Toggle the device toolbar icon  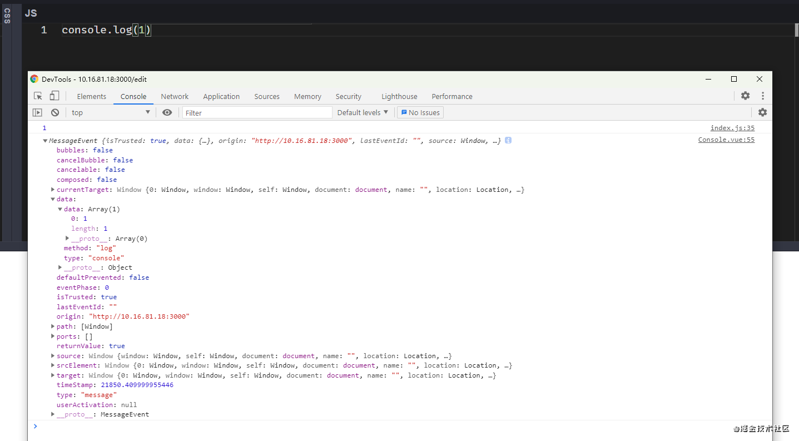(x=54, y=96)
